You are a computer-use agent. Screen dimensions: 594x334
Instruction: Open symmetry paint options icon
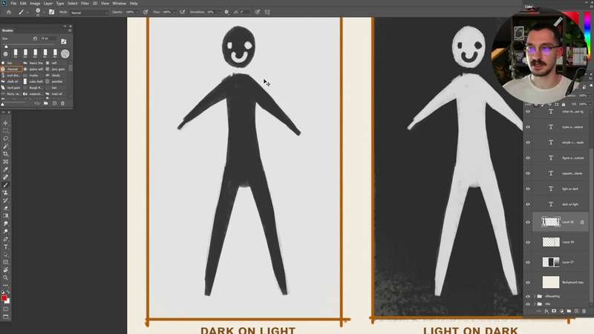click(x=267, y=12)
